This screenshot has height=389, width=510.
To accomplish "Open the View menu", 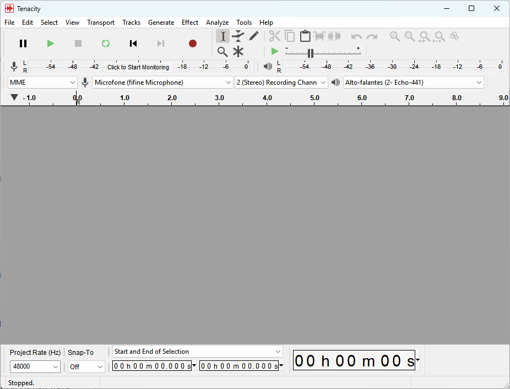I will (x=72, y=23).
